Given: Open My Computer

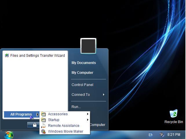Looking at the screenshot, I should click(x=82, y=73).
